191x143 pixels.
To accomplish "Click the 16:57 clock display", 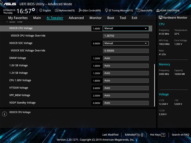I will [x=24, y=11].
